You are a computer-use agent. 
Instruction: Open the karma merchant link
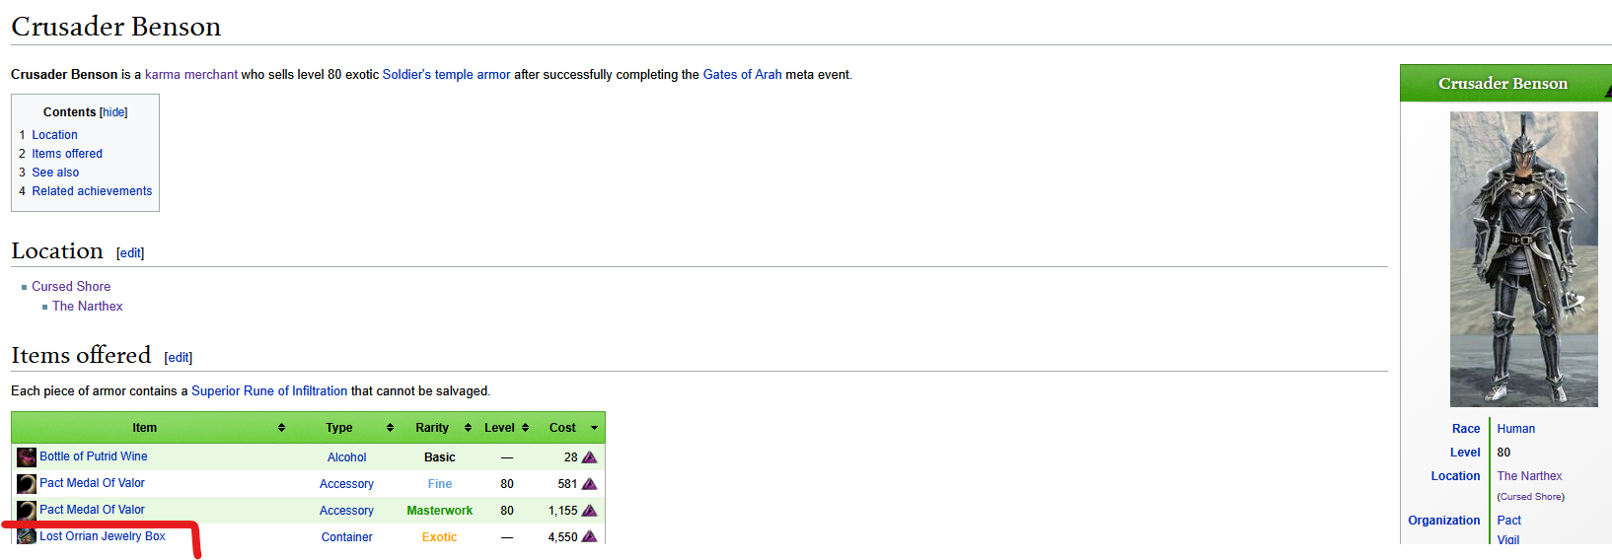(x=191, y=75)
